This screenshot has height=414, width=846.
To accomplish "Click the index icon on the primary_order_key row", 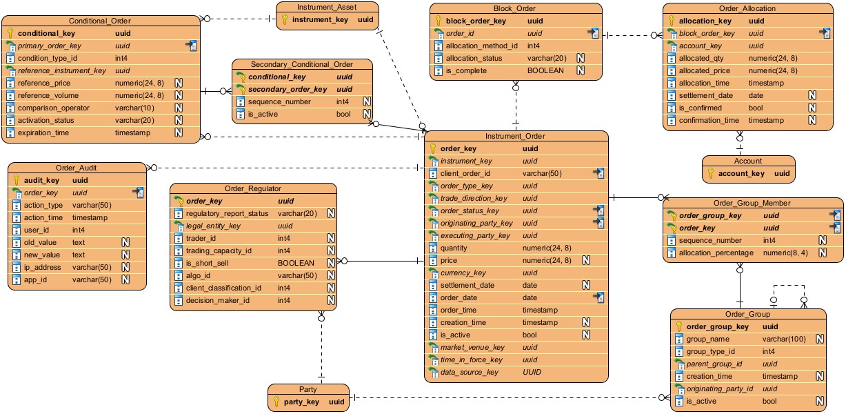I will coord(192,46).
